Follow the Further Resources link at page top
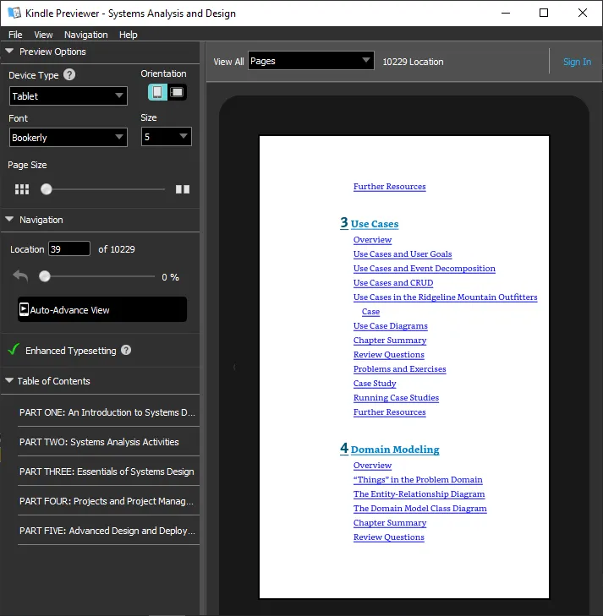603x616 pixels. coord(389,186)
